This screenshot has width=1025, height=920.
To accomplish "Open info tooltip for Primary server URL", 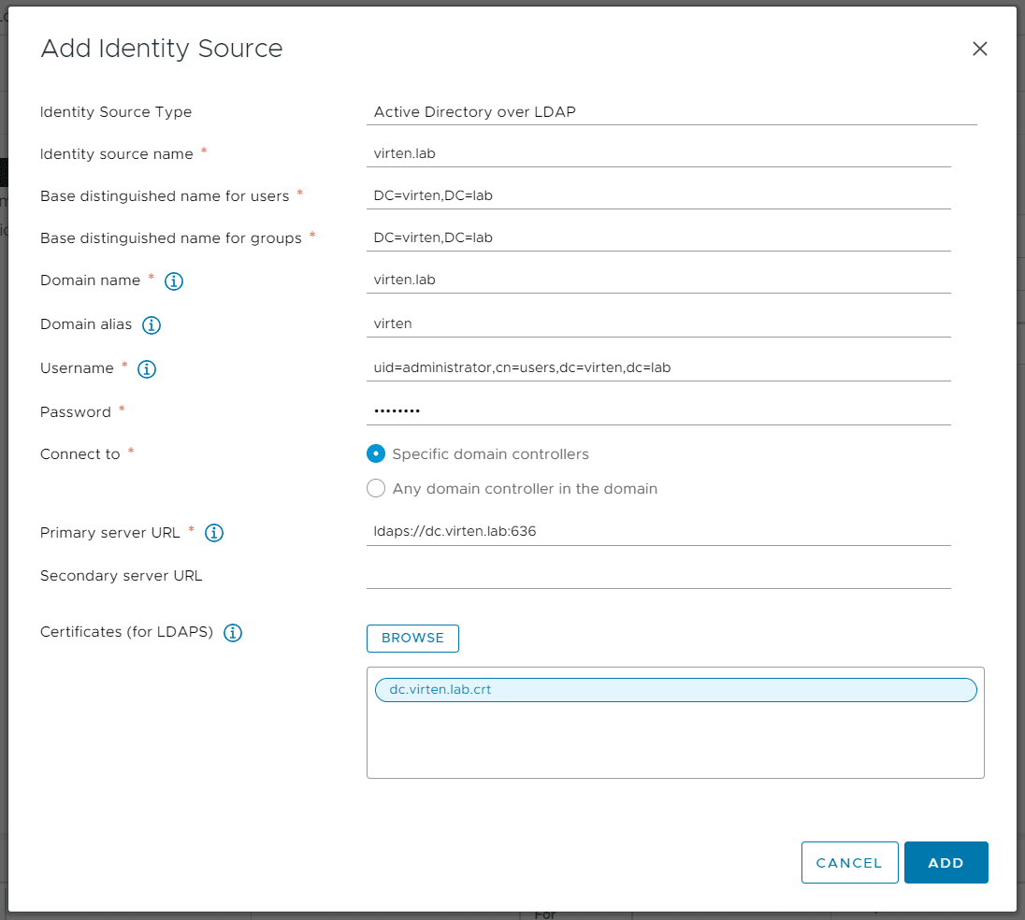I will pos(214,533).
